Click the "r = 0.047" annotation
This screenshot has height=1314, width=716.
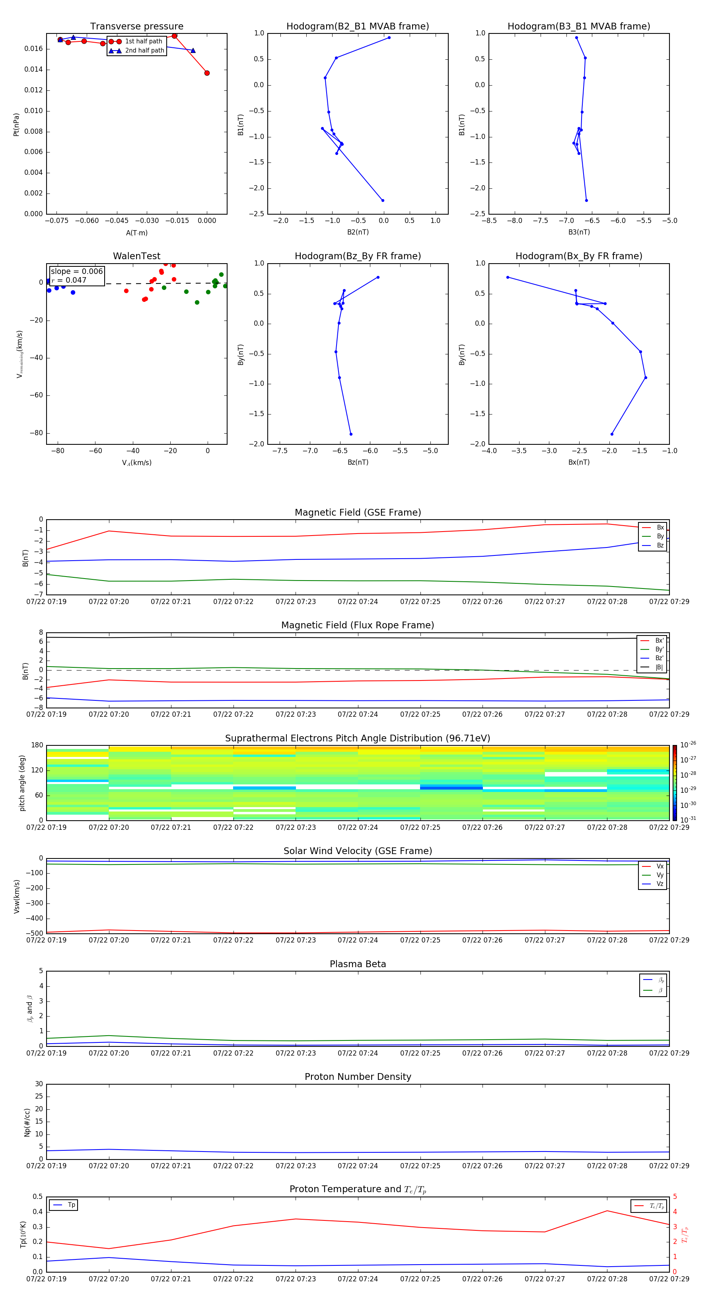69,280
